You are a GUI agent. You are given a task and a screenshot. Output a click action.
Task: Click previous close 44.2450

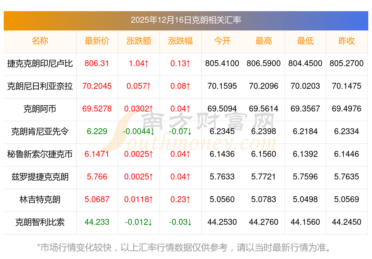click(347, 222)
